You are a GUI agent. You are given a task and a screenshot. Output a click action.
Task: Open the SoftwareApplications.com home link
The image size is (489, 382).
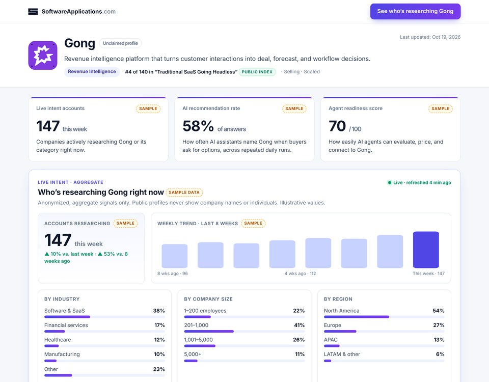(x=72, y=12)
